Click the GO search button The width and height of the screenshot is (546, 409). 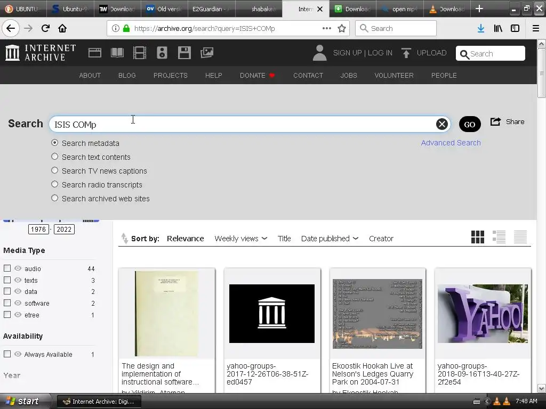pyautogui.click(x=470, y=124)
